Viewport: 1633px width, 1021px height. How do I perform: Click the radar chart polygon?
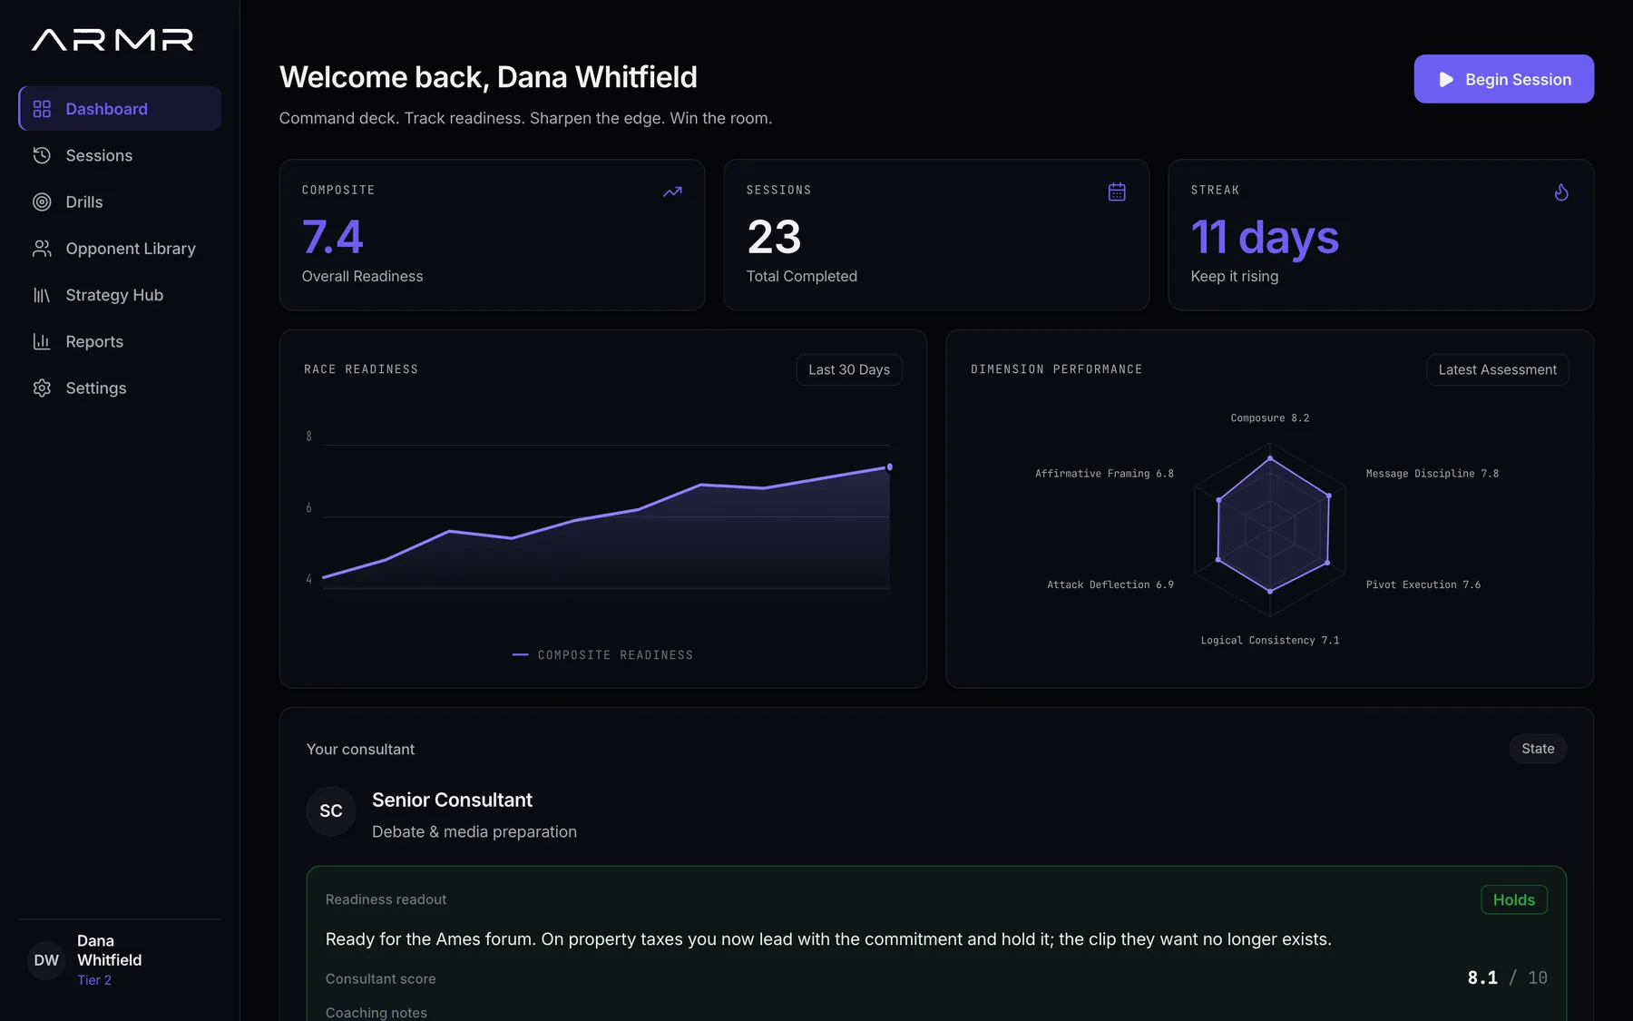[1272, 526]
